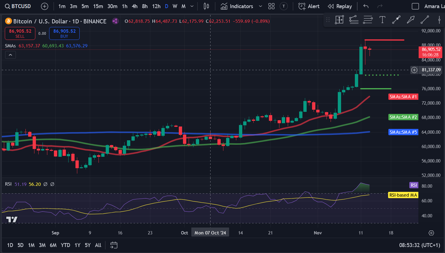This screenshot has width=445, height=253.
Task: Select the arrow marker tool
Action: (x=411, y=20)
